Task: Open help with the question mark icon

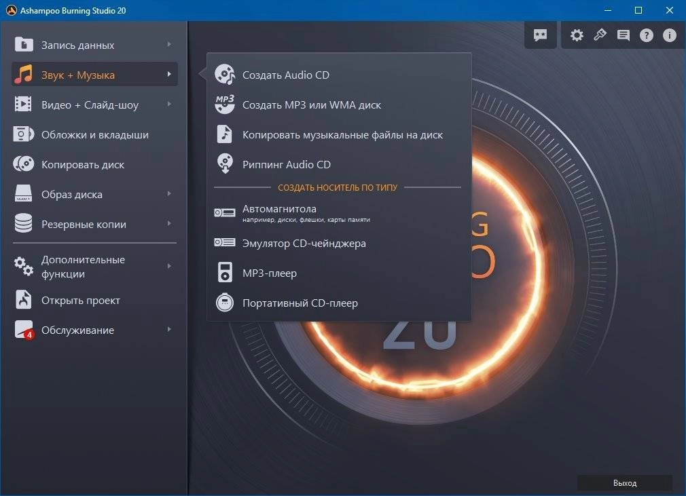Action: pos(646,35)
